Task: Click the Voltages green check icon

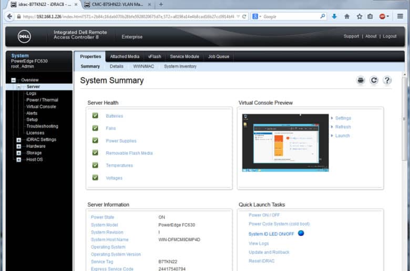Action: (95, 178)
